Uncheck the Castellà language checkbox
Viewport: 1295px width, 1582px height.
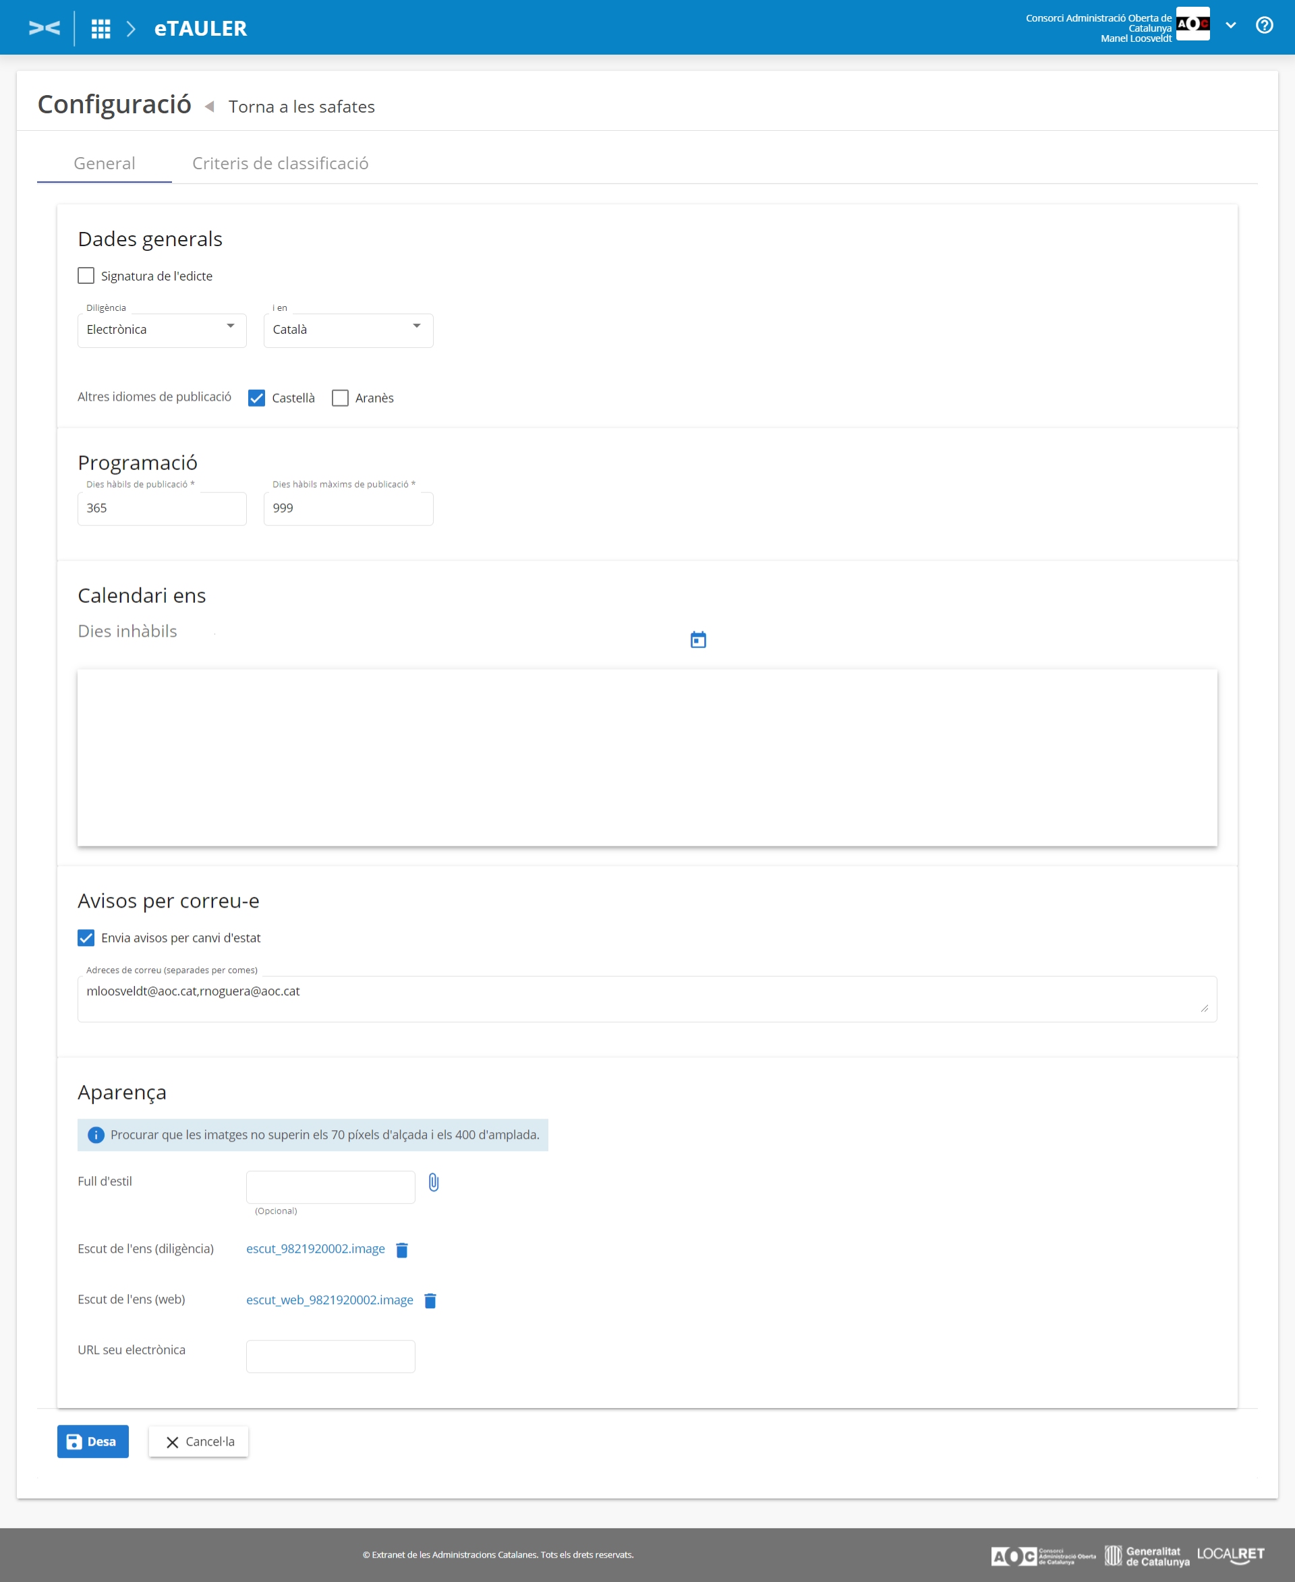pyautogui.click(x=256, y=399)
